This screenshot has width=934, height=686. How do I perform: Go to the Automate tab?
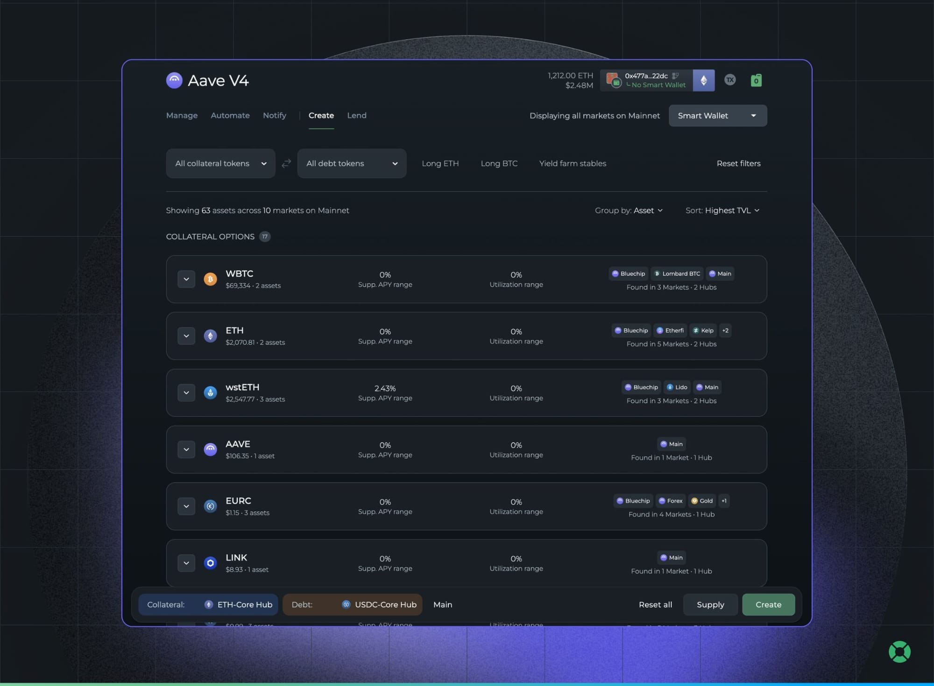click(230, 115)
